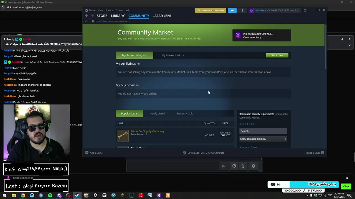Open the Friends menu
The height and width of the screenshot is (199, 355).
click(109, 11)
